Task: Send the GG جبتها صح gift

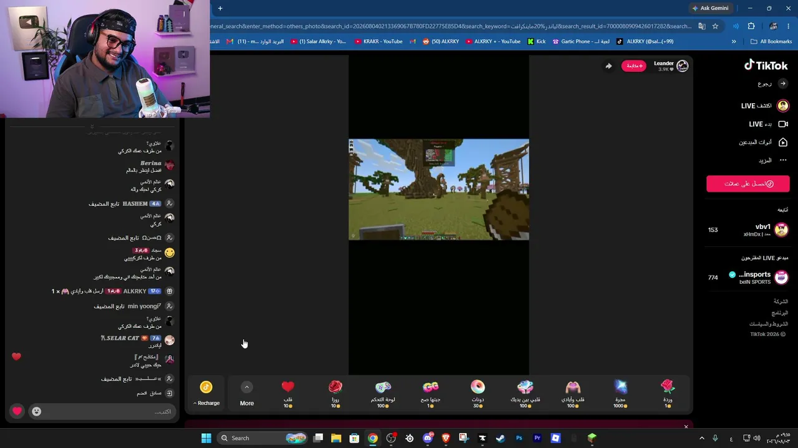Action: (x=430, y=394)
